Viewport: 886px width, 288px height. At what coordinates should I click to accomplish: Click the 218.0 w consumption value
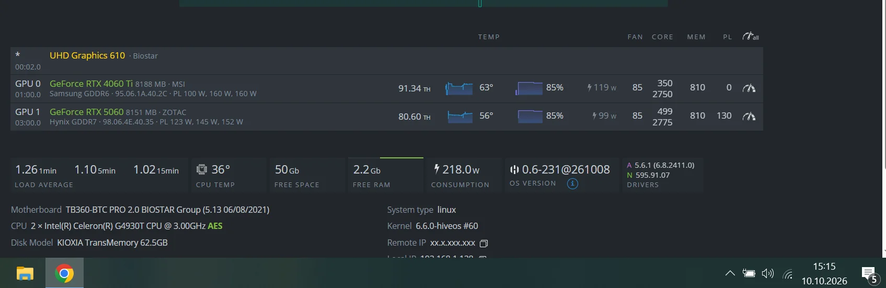tap(461, 169)
